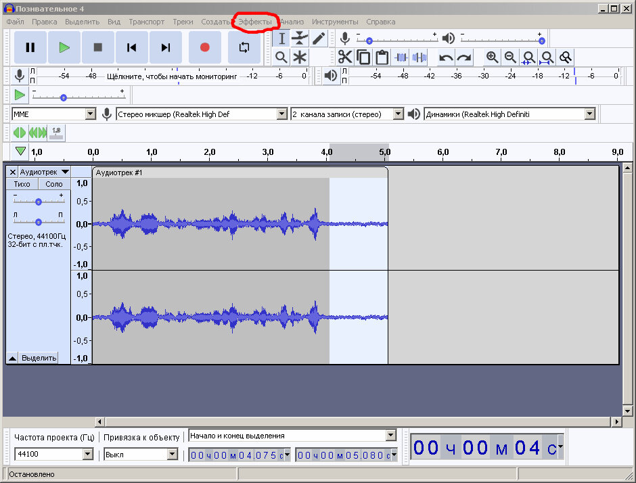Viewport: 636px width, 483px height.
Task: Click Play-at-speed green button
Action: tap(20, 95)
